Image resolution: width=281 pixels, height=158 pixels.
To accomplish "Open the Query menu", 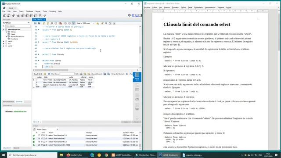I will [21, 11].
